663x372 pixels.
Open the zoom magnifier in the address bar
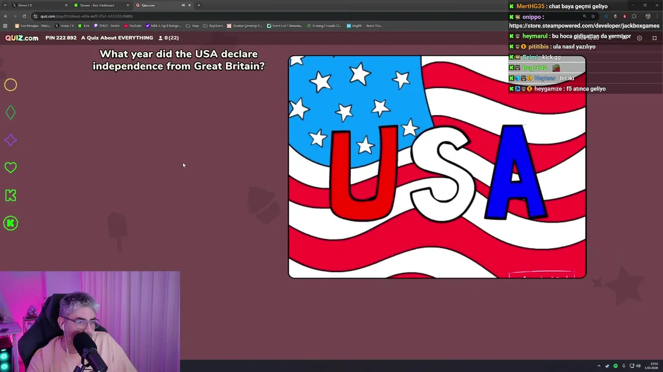tap(584, 16)
